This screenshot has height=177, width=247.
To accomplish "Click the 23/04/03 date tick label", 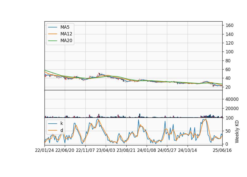I will tap(106, 150).
